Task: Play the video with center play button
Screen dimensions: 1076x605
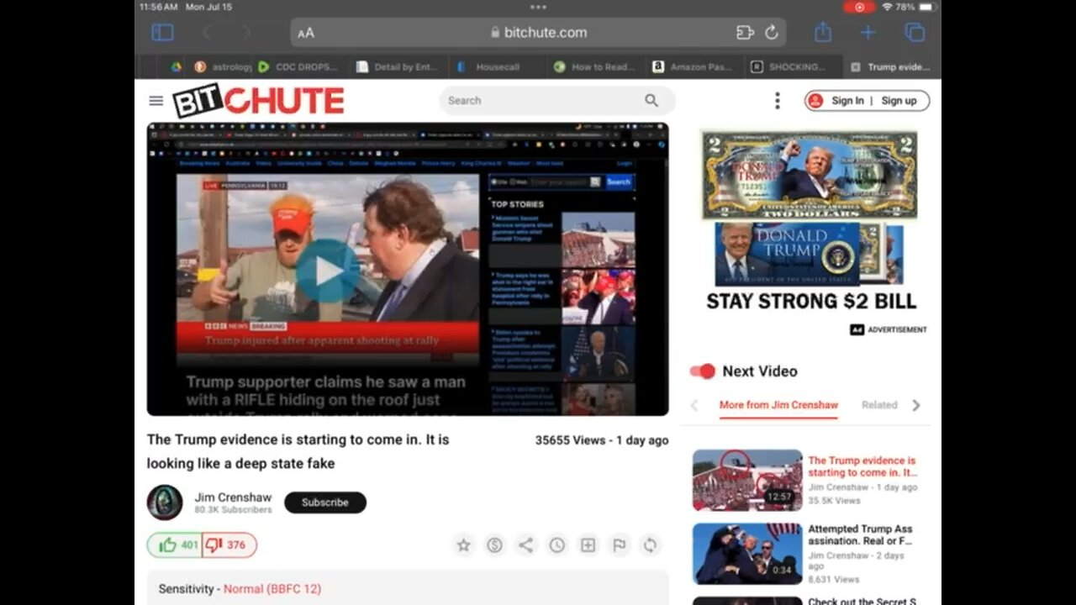Action: point(327,271)
